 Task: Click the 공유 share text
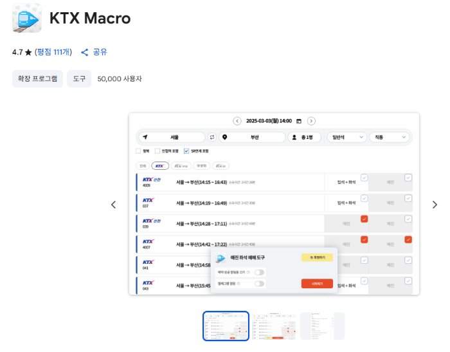[100, 52]
